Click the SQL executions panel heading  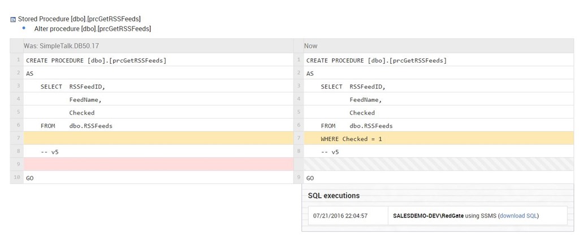[334, 195]
